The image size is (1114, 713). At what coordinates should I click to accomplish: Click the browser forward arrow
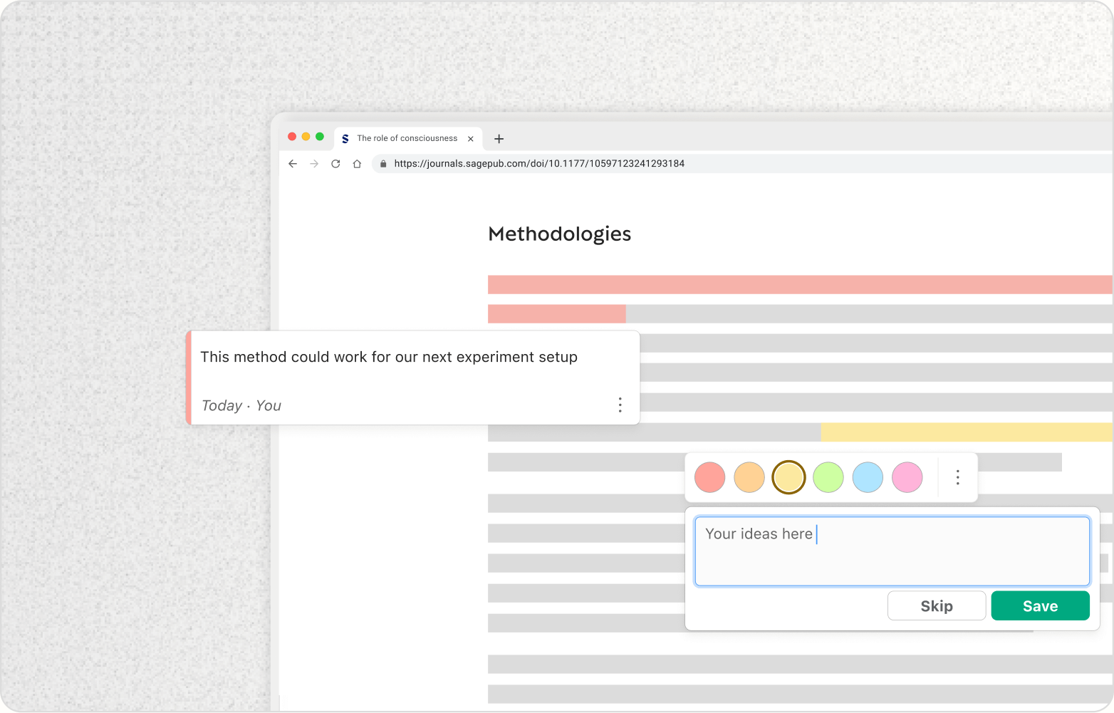coord(314,164)
